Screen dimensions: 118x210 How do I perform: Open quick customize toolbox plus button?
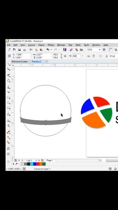[x=8, y=162]
